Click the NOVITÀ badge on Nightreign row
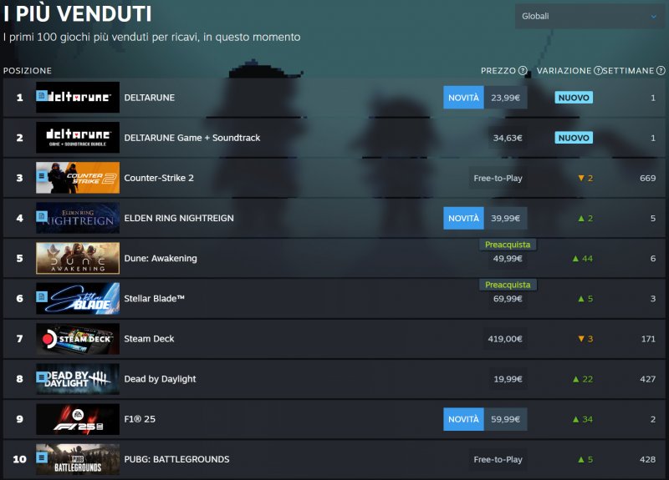 tap(463, 218)
